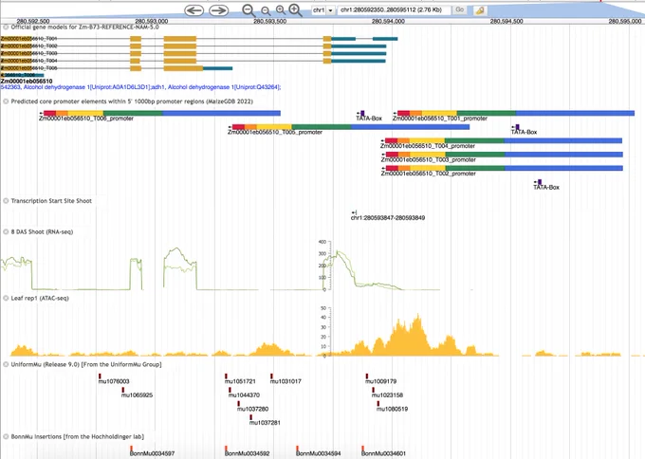This screenshot has width=645, height=459.
Task: Pan the view right with the arrow button
Action: click(x=219, y=10)
